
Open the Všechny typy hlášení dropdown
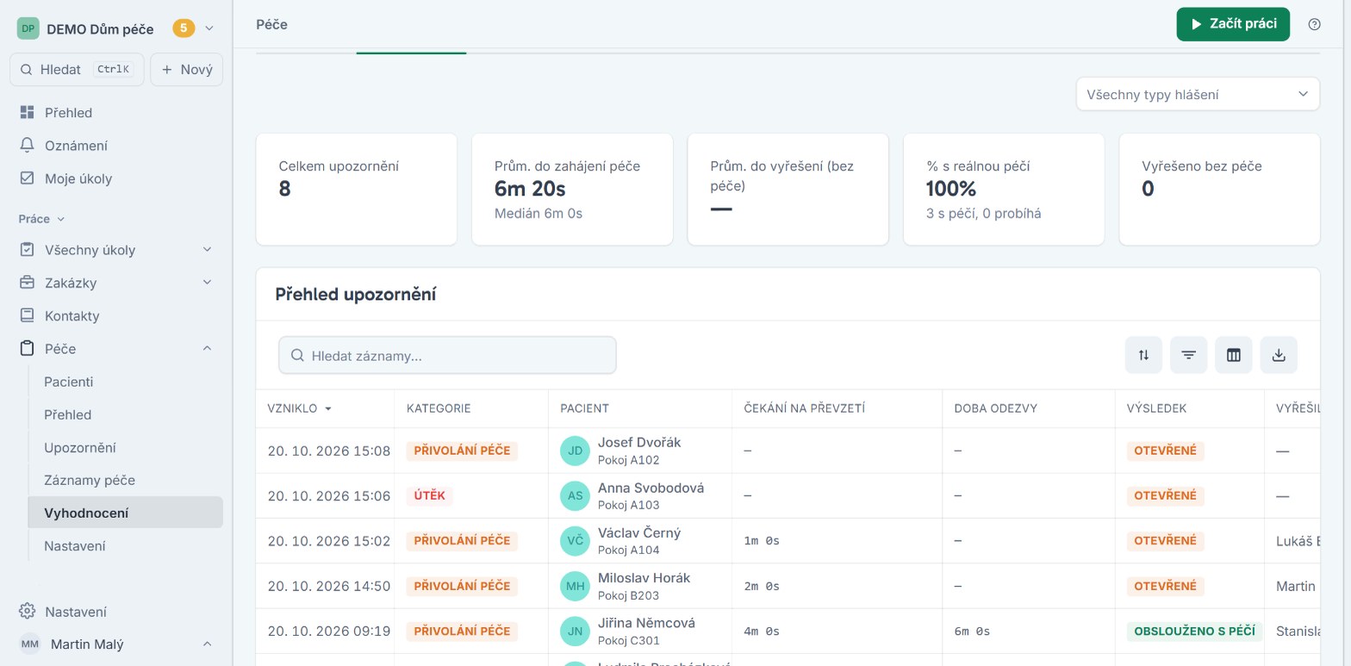click(1198, 94)
